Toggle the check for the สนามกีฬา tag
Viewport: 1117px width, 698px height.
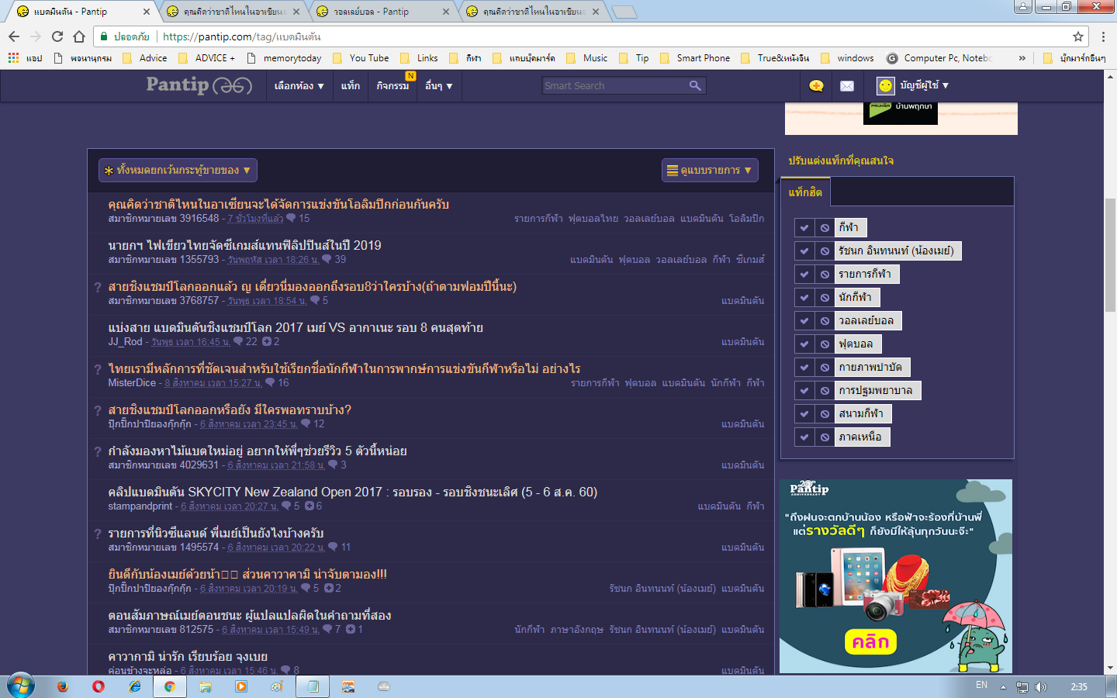point(804,414)
